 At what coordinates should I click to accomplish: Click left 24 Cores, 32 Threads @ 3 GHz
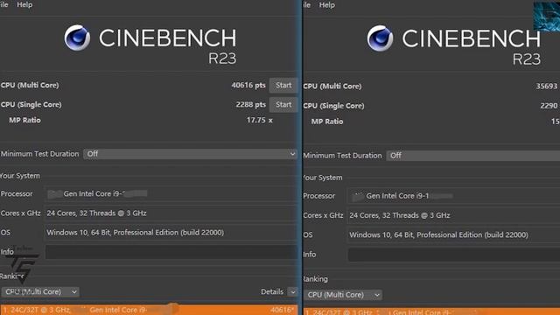[x=171, y=213]
